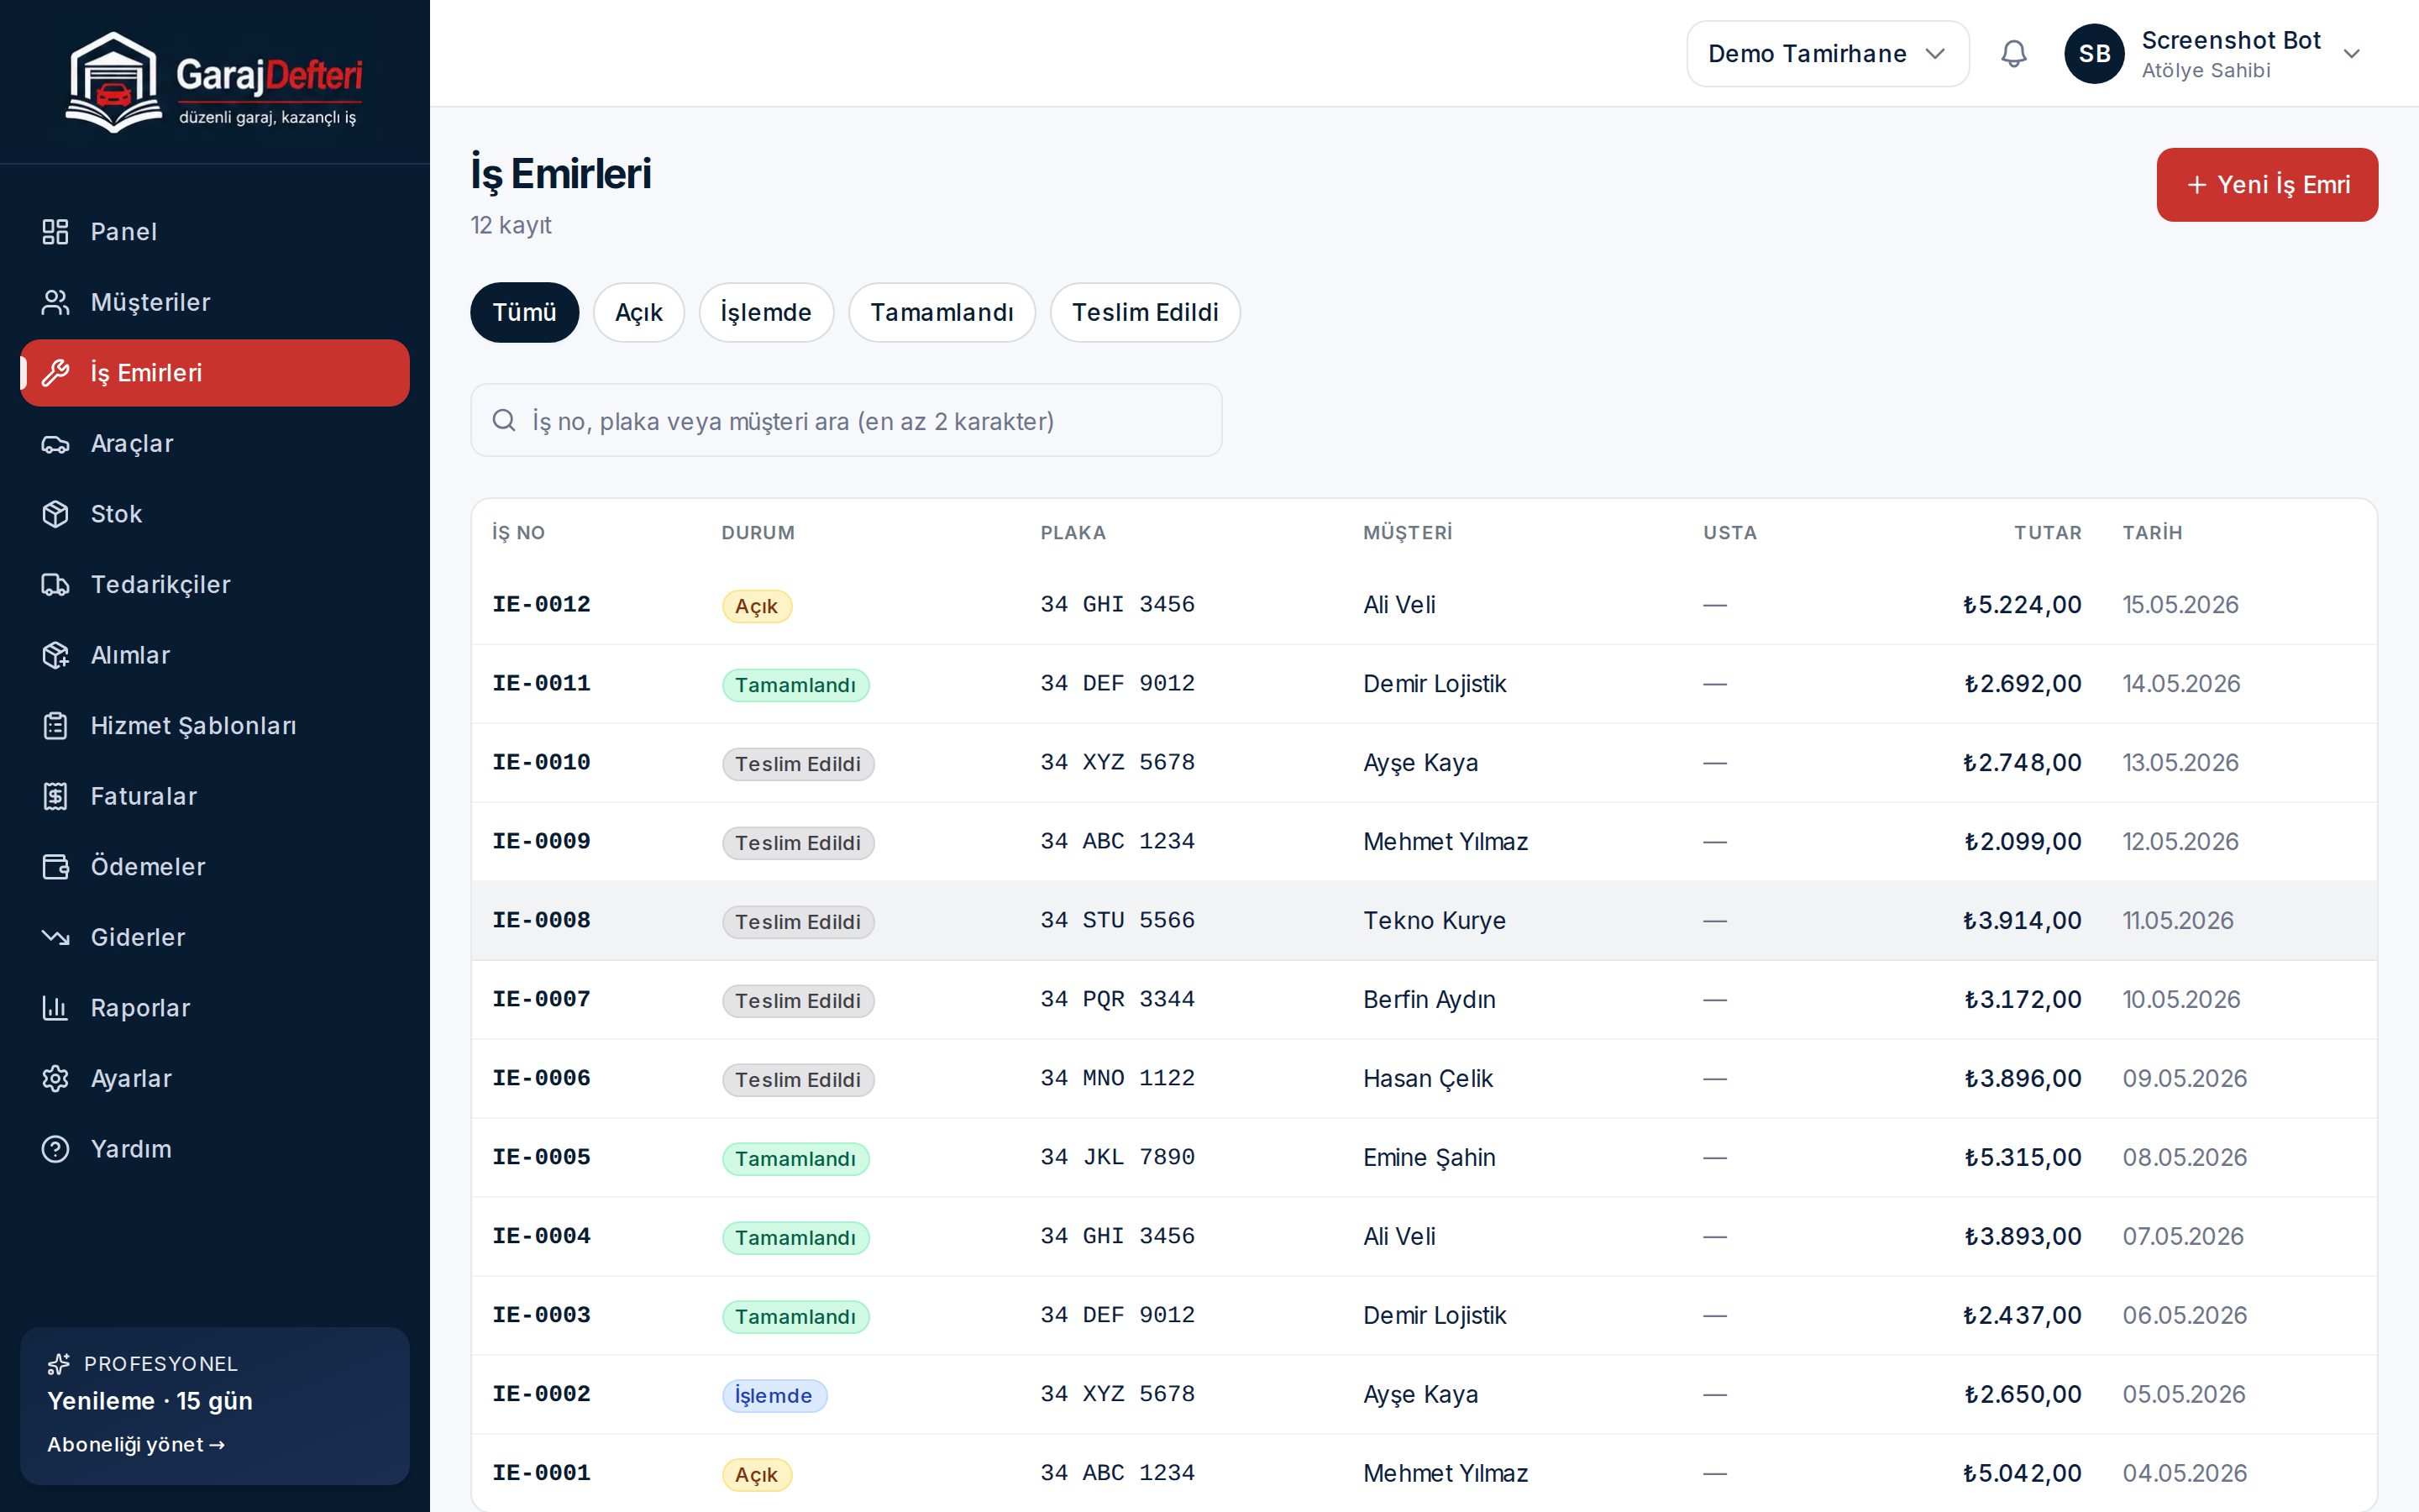Filter by İşlemde status
The image size is (2419, 1512).
(766, 313)
